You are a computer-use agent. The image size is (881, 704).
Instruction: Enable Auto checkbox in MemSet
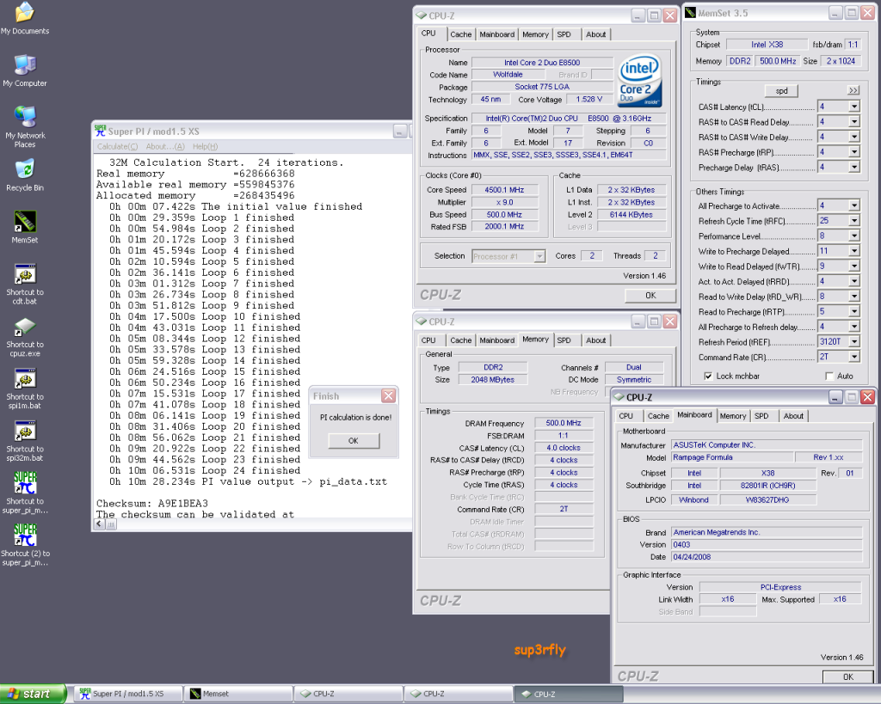pos(829,376)
